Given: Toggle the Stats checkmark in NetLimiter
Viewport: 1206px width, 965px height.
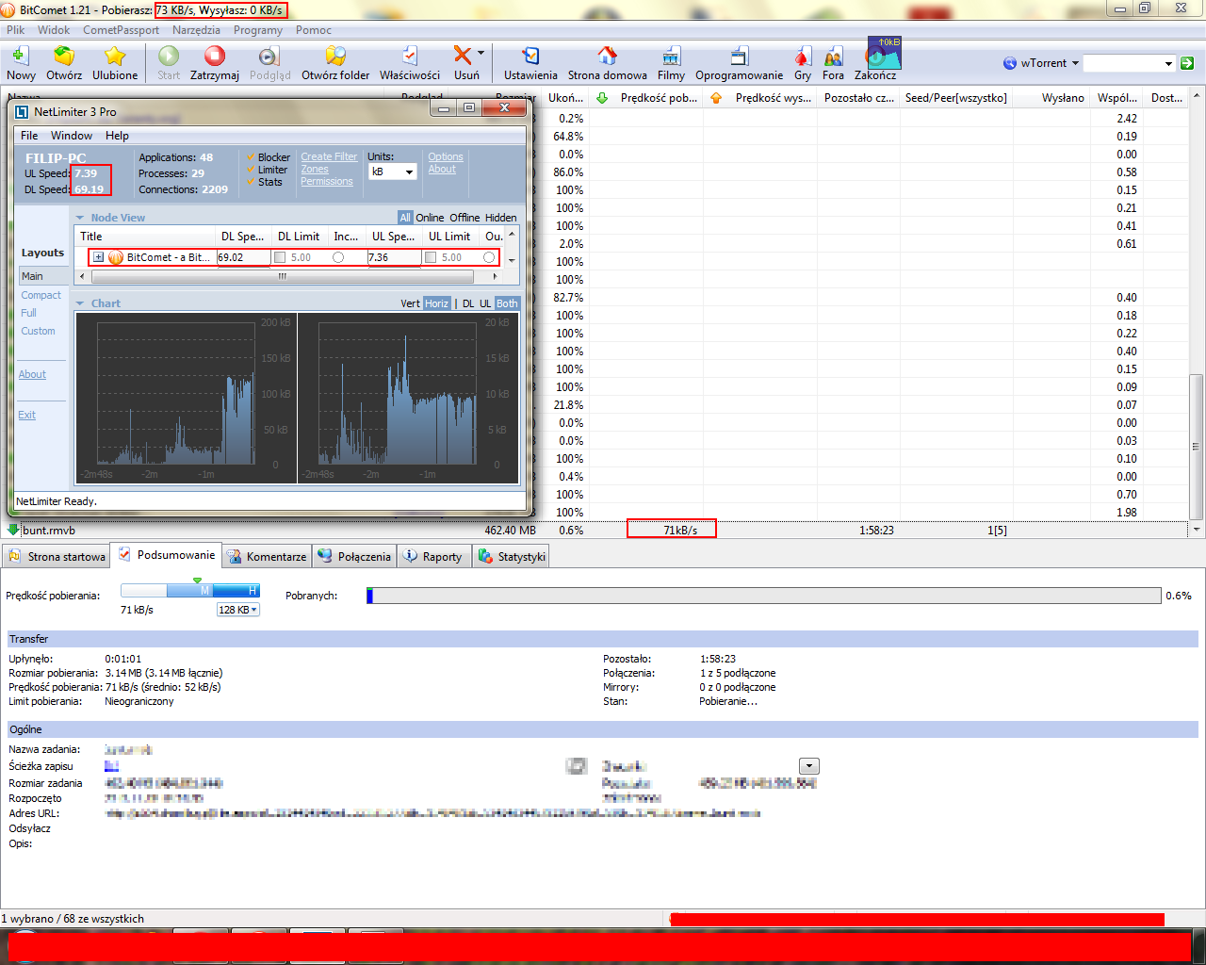Looking at the screenshot, I should [x=251, y=182].
